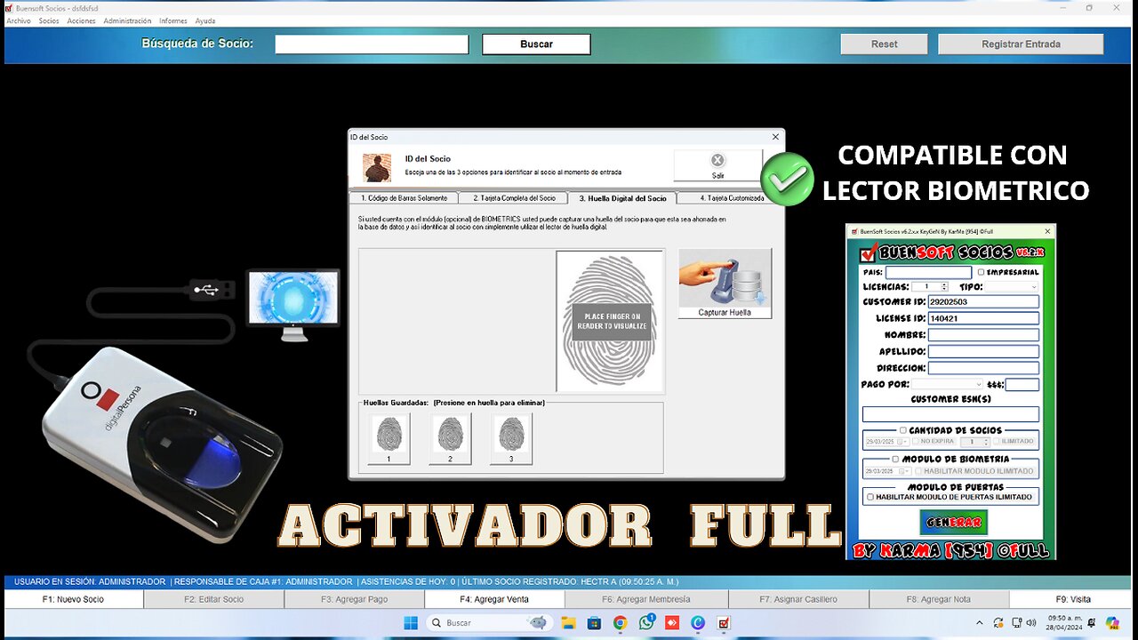Open Buensoft Socios taskbar icon
Viewport: 1138px width, 640px height.
pos(724,622)
